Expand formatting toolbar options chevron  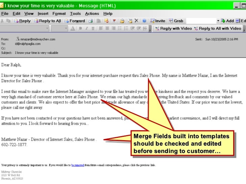tap(150, 29)
